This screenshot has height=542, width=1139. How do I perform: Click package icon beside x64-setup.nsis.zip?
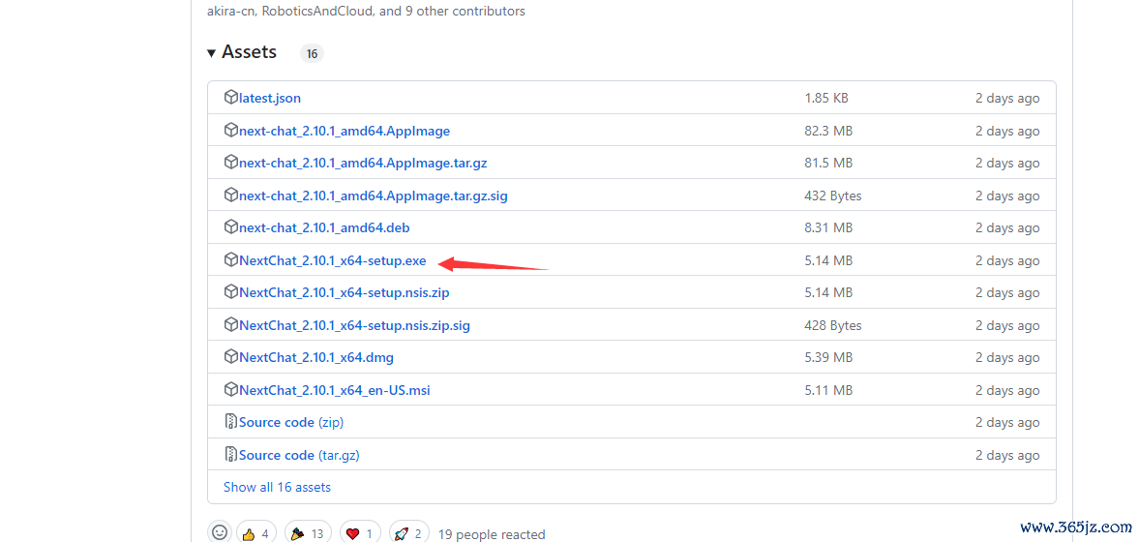(x=231, y=291)
